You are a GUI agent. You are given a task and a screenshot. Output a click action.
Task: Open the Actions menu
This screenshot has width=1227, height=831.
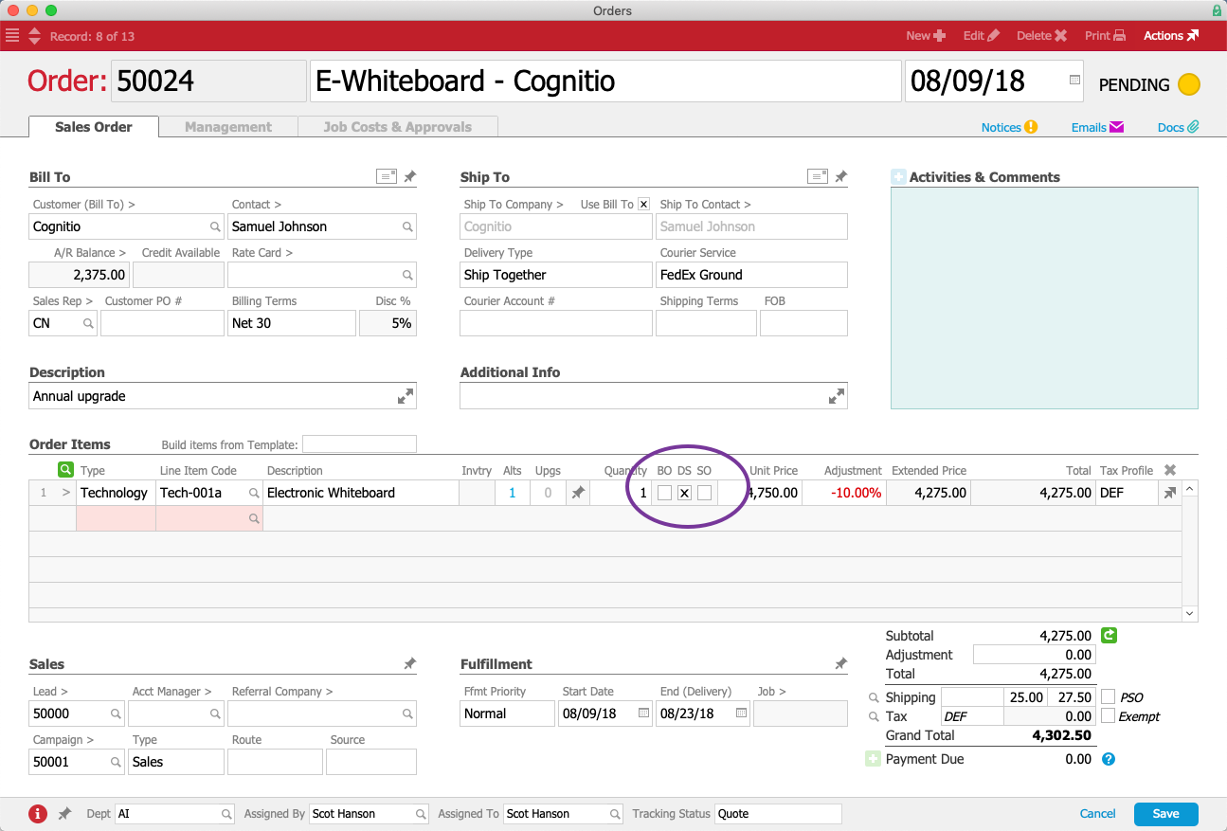1171,36
